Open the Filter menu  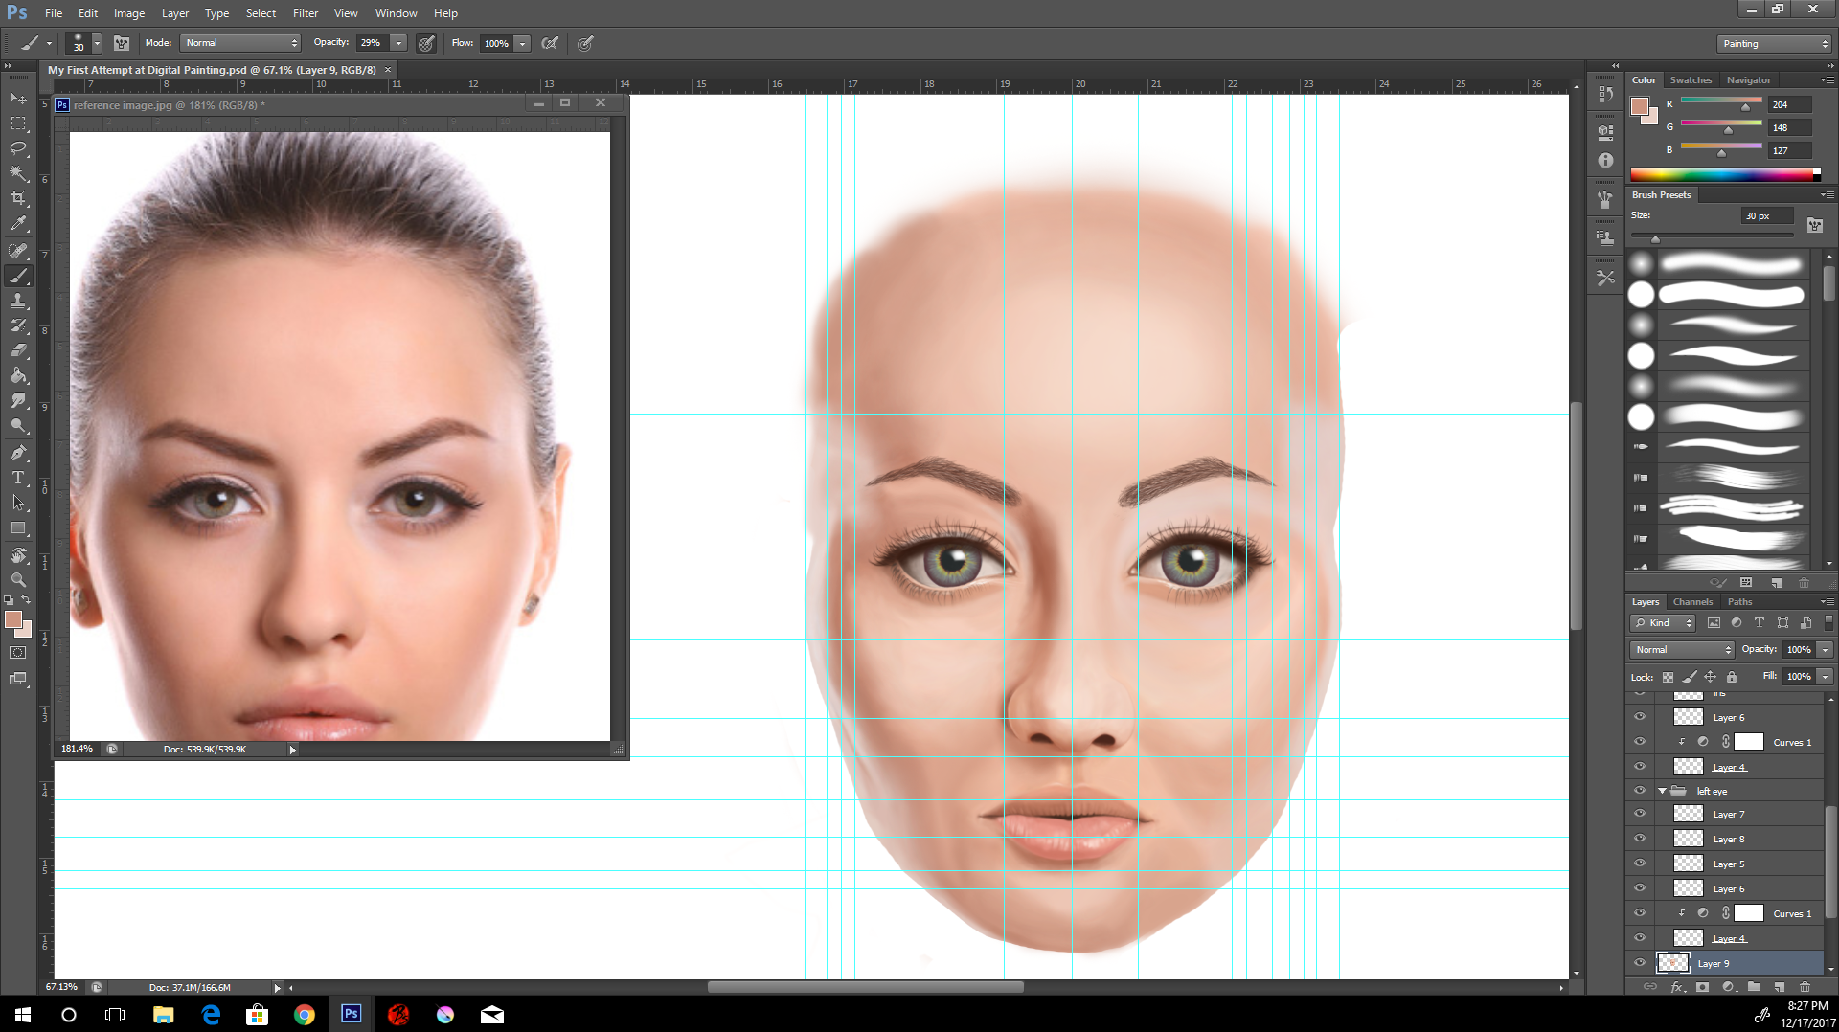pyautogui.click(x=306, y=13)
